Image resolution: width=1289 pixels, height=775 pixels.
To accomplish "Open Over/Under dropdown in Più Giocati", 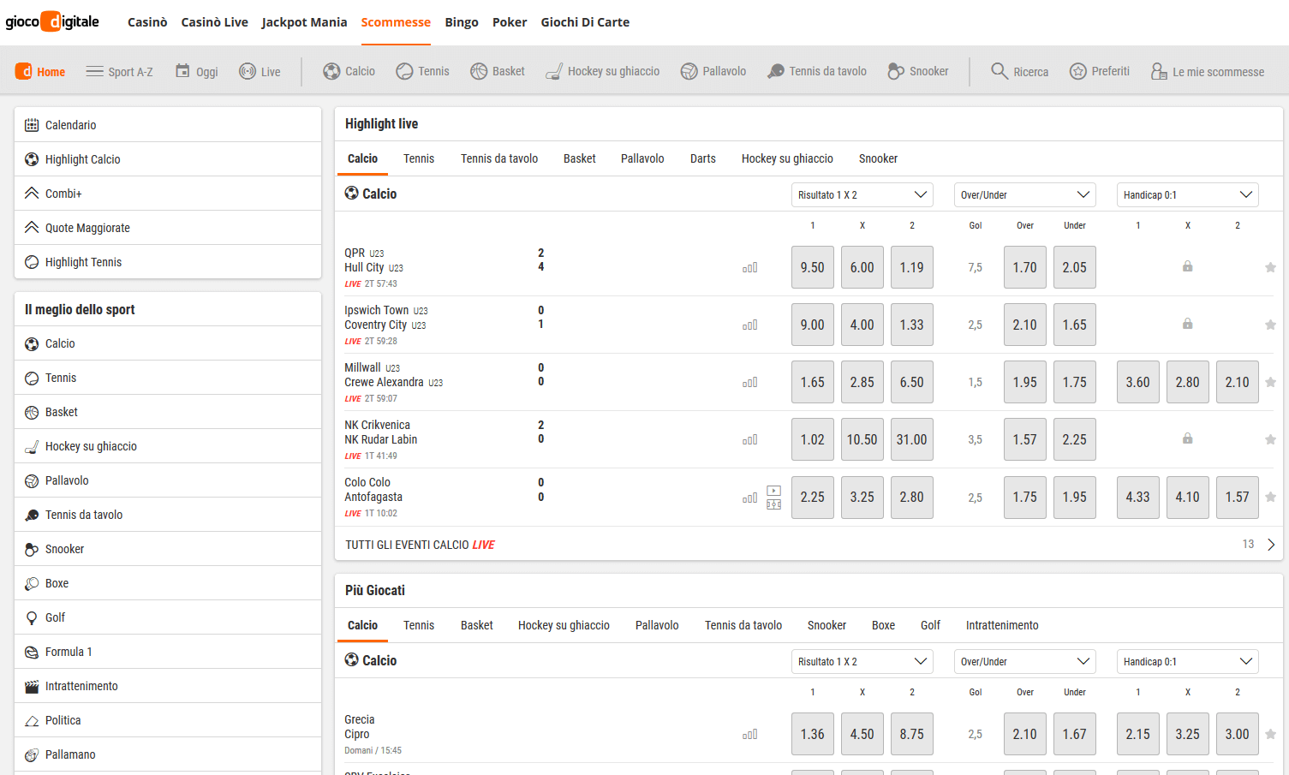I will pyautogui.click(x=1025, y=662).
